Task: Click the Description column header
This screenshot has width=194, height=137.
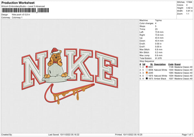Action: click(160, 64)
